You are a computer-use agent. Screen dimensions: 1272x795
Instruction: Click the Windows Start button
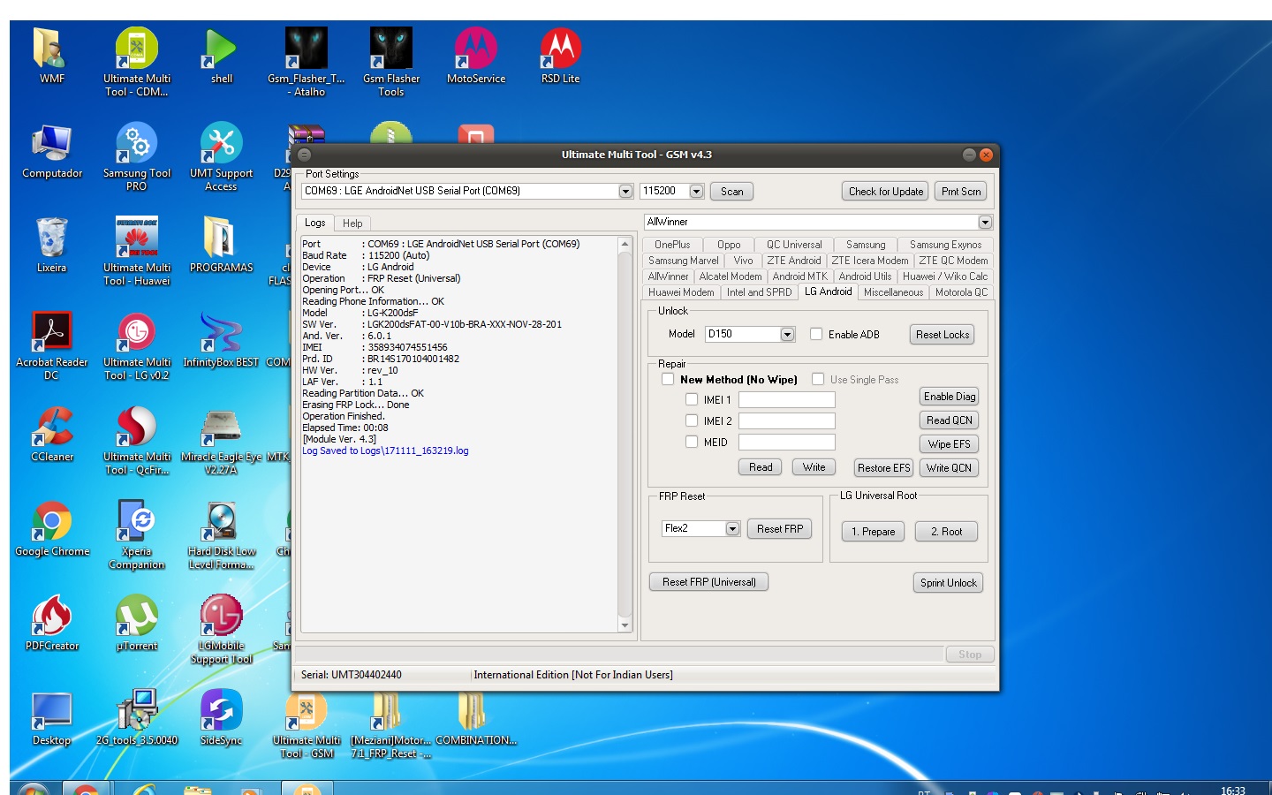pos(34,789)
